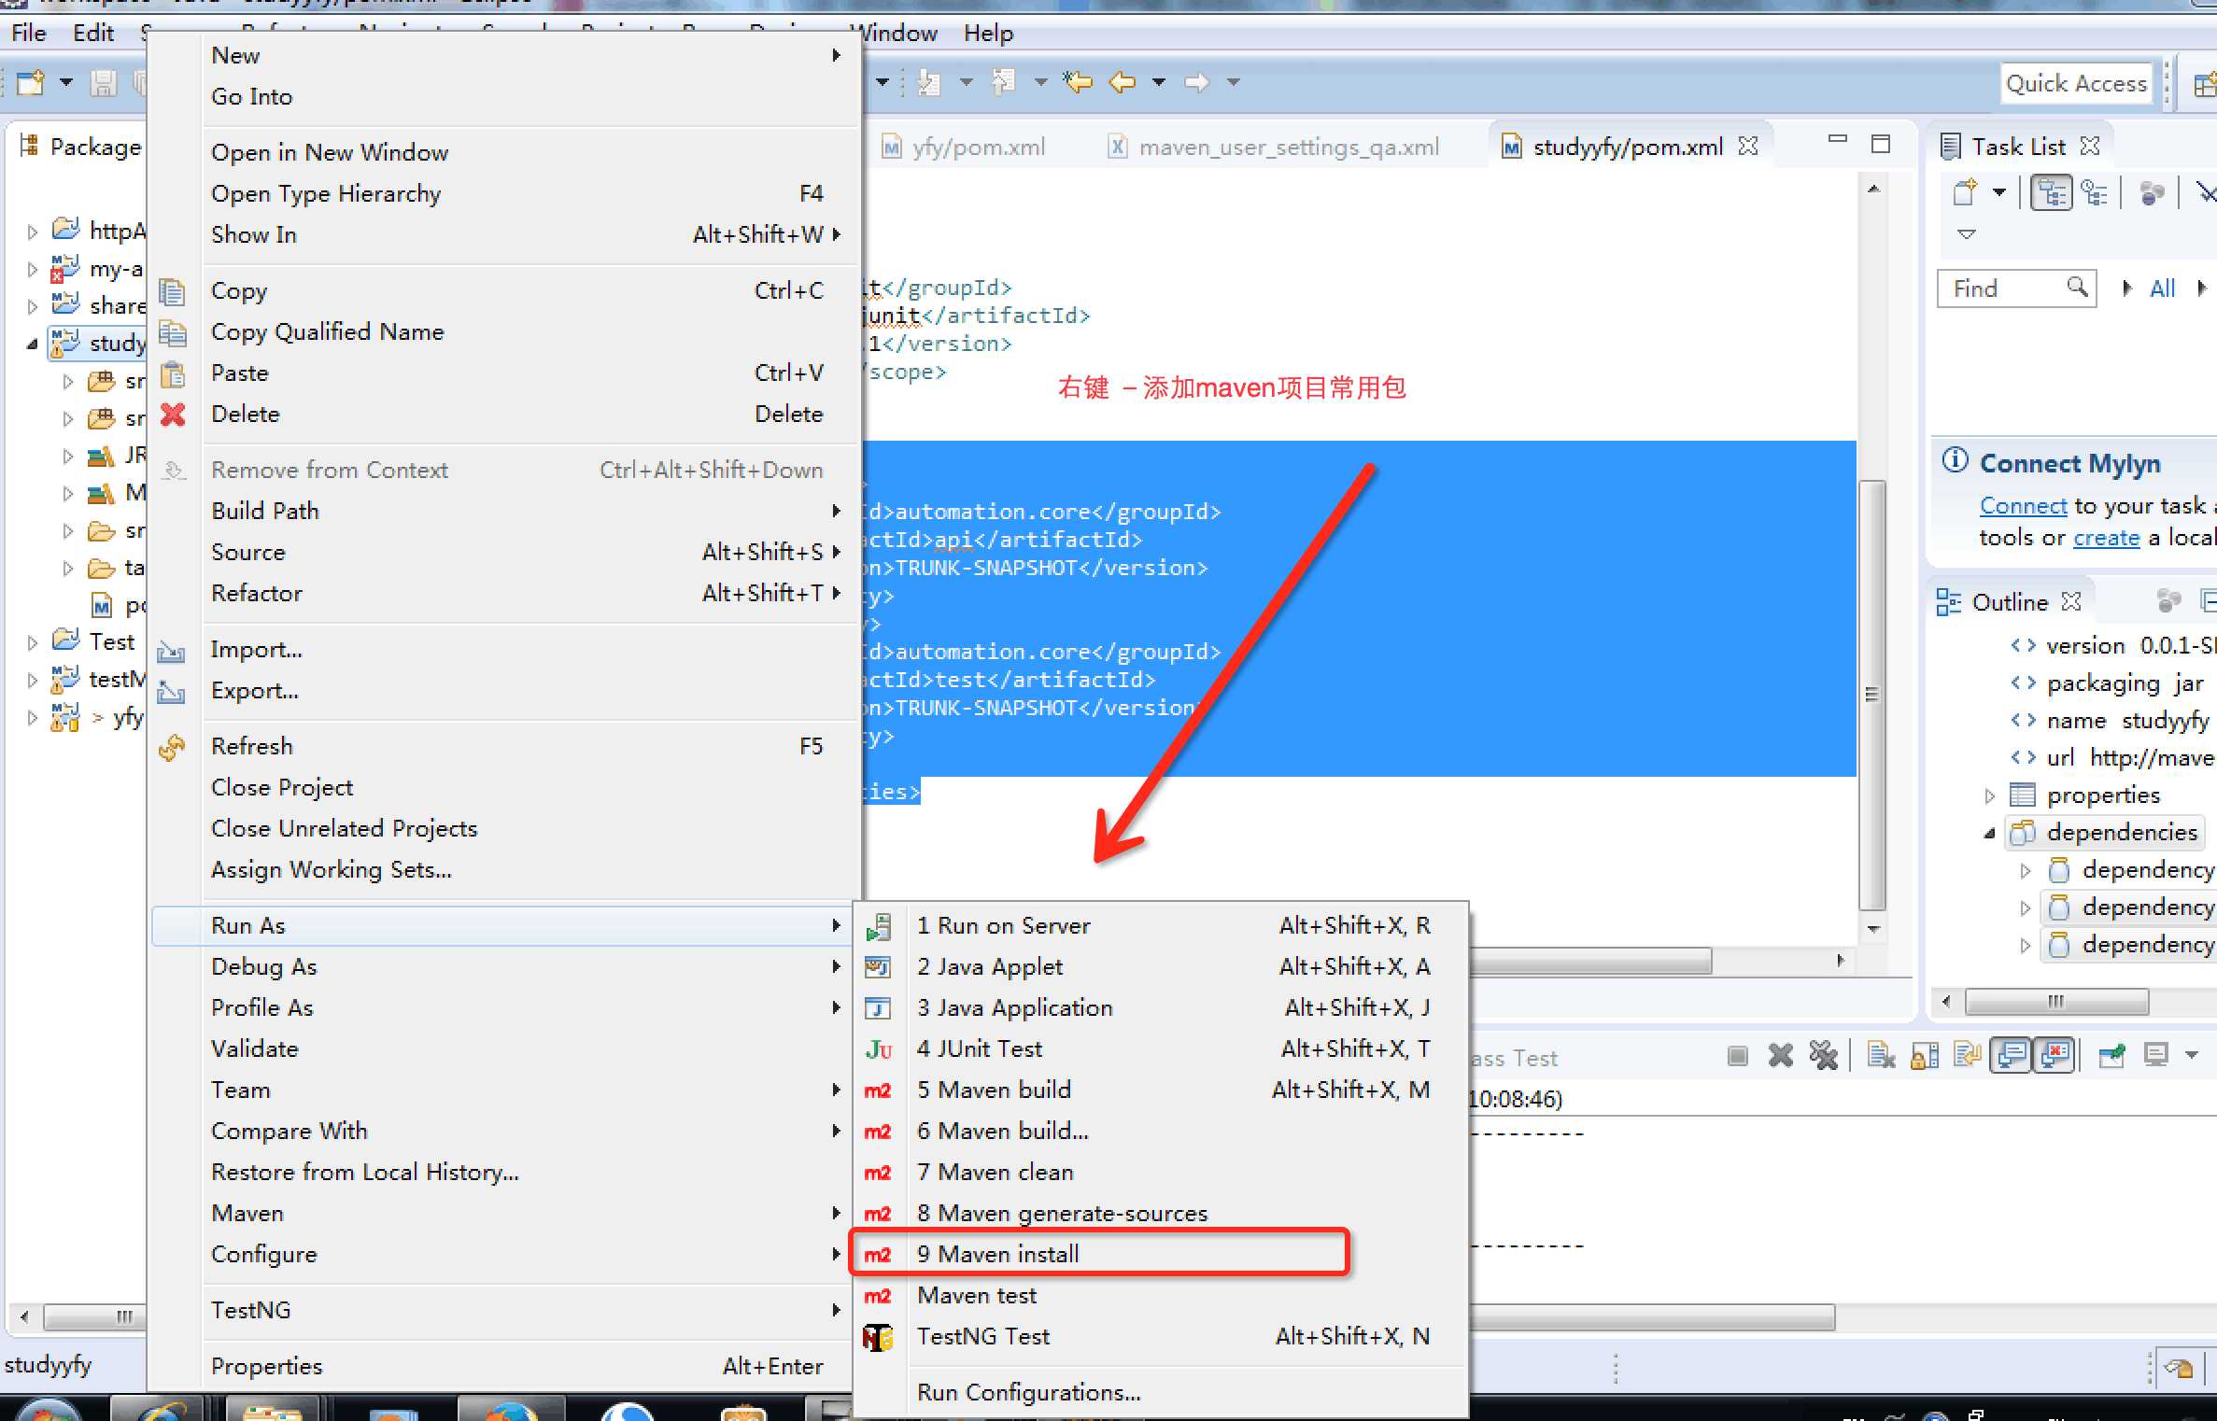The height and width of the screenshot is (1421, 2217).
Task: Expand the Test project in Package Explorer
Action: click(33, 642)
